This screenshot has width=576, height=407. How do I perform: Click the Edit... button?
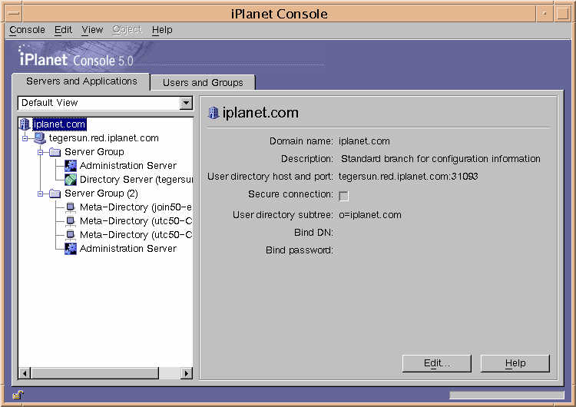[437, 363]
